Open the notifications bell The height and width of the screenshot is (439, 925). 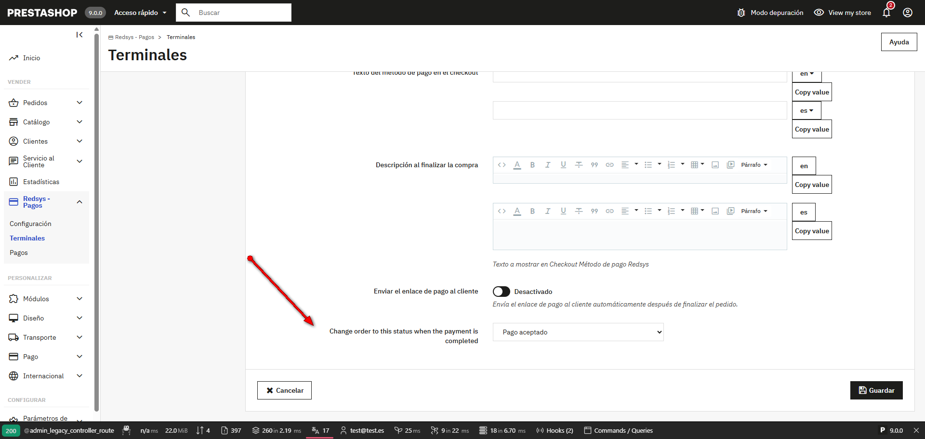(x=886, y=13)
